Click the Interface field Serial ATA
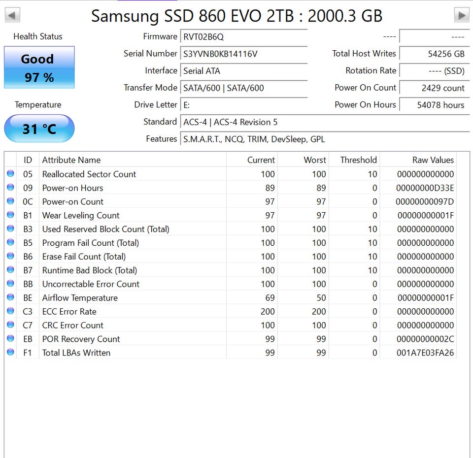This screenshot has height=458, width=473. click(244, 71)
